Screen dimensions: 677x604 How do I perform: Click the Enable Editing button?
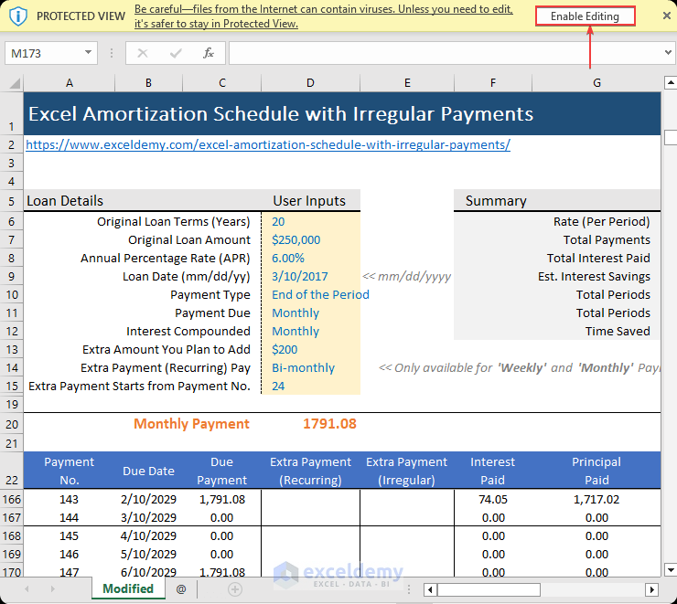click(585, 16)
